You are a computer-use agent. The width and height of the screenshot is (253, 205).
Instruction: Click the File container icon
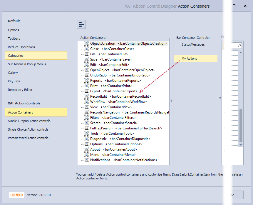(x=86, y=54)
